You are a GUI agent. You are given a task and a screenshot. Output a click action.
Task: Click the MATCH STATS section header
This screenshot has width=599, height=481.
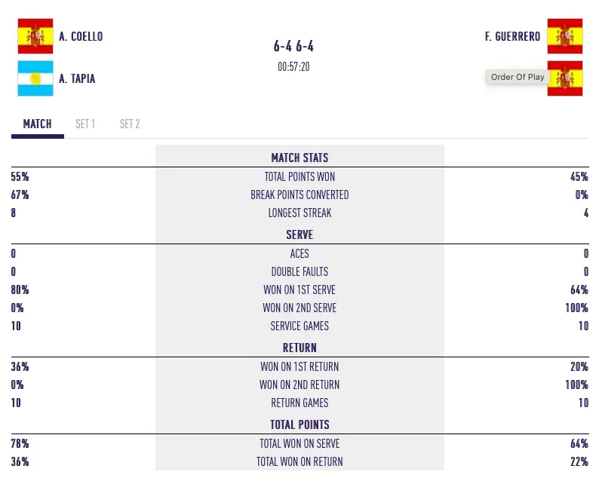[299, 158]
